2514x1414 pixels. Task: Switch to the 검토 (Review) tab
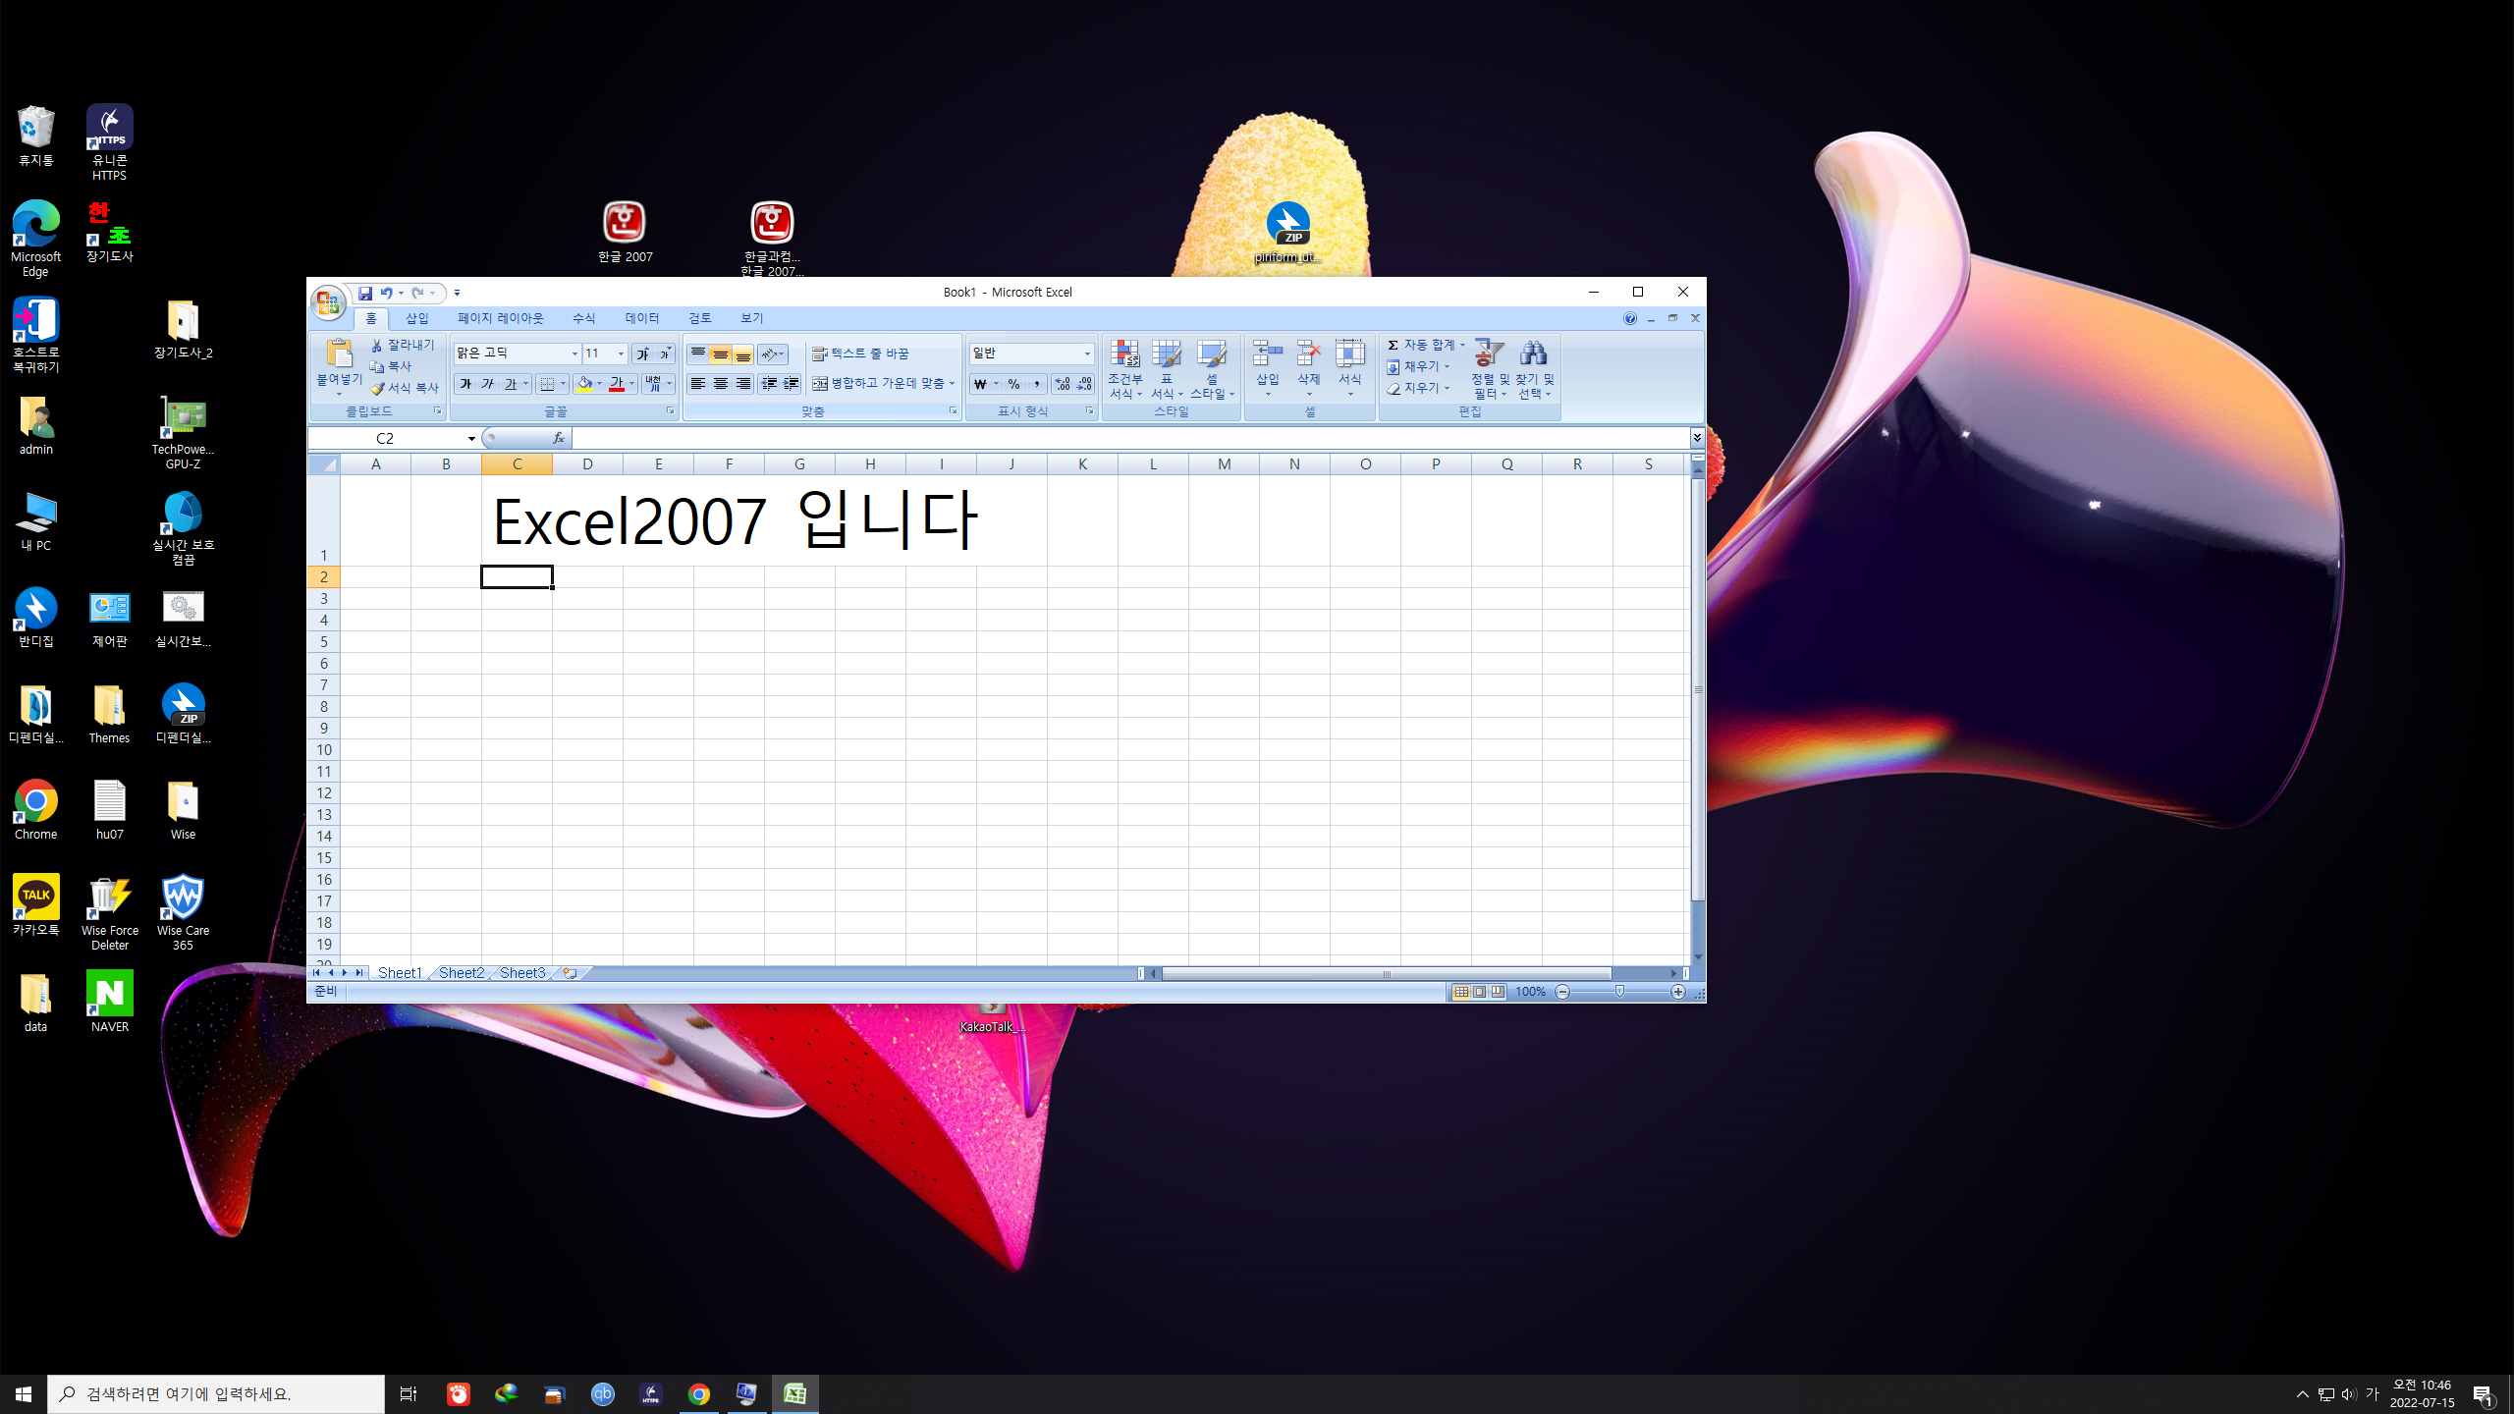pyautogui.click(x=699, y=318)
